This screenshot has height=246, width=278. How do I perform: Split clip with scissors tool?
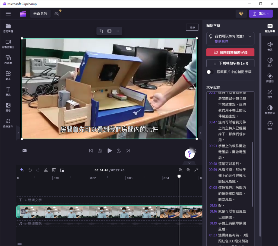point(46,170)
